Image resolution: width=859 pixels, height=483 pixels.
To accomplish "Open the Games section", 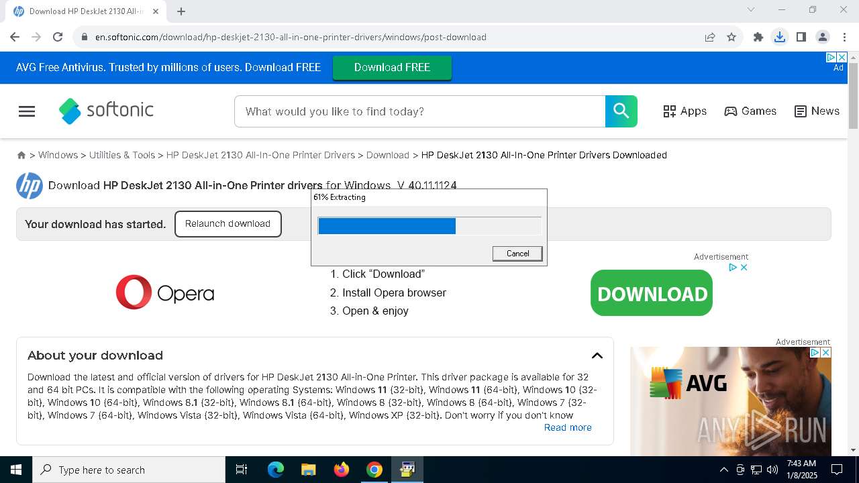I will tap(750, 111).
